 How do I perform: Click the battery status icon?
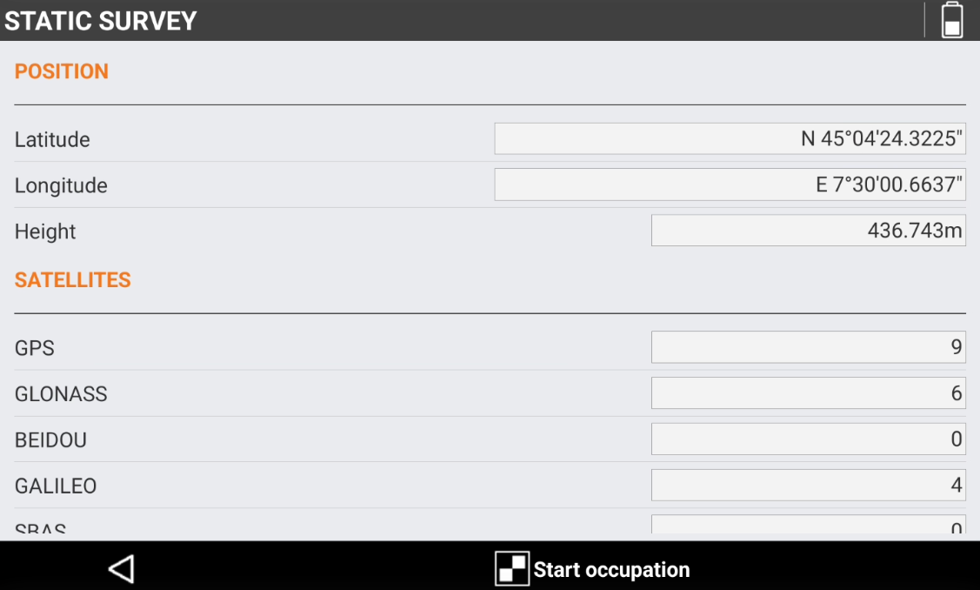952,20
